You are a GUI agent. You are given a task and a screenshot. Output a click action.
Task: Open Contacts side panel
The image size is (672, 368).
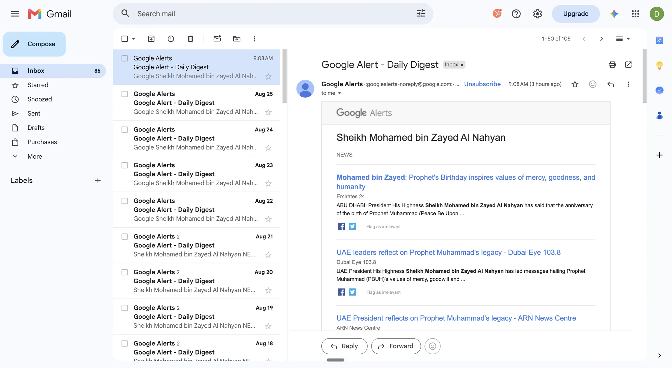(659, 115)
